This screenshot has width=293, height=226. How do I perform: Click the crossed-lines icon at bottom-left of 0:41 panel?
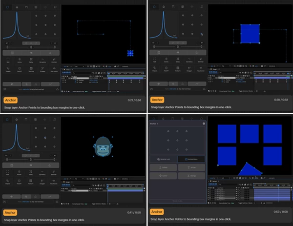[x=4, y=202]
